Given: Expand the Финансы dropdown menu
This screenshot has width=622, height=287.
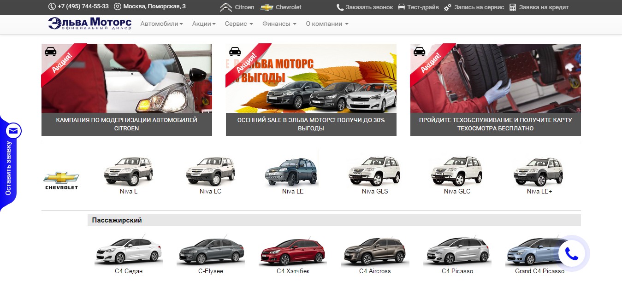Looking at the screenshot, I should [279, 24].
